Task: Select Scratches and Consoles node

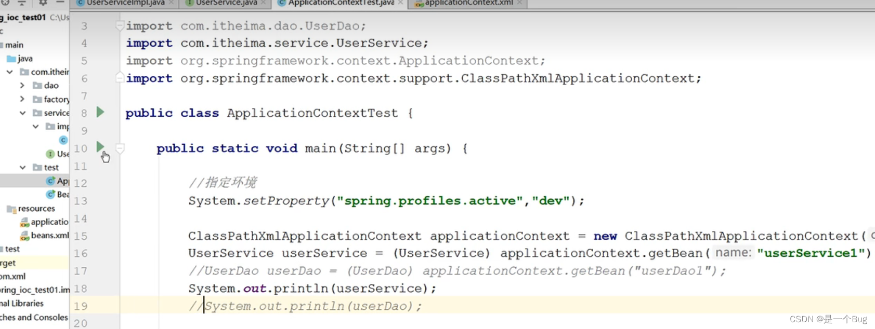Action: pyautogui.click(x=34, y=317)
